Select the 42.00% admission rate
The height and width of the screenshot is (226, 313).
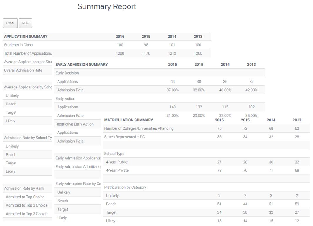coord(251,90)
